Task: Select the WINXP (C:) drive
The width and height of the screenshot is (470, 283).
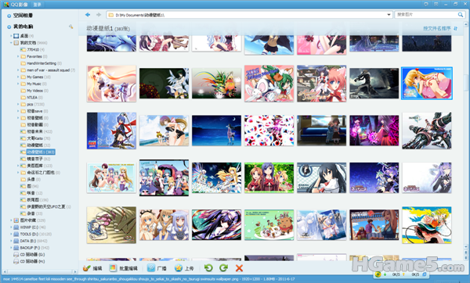Action: click(x=30, y=227)
